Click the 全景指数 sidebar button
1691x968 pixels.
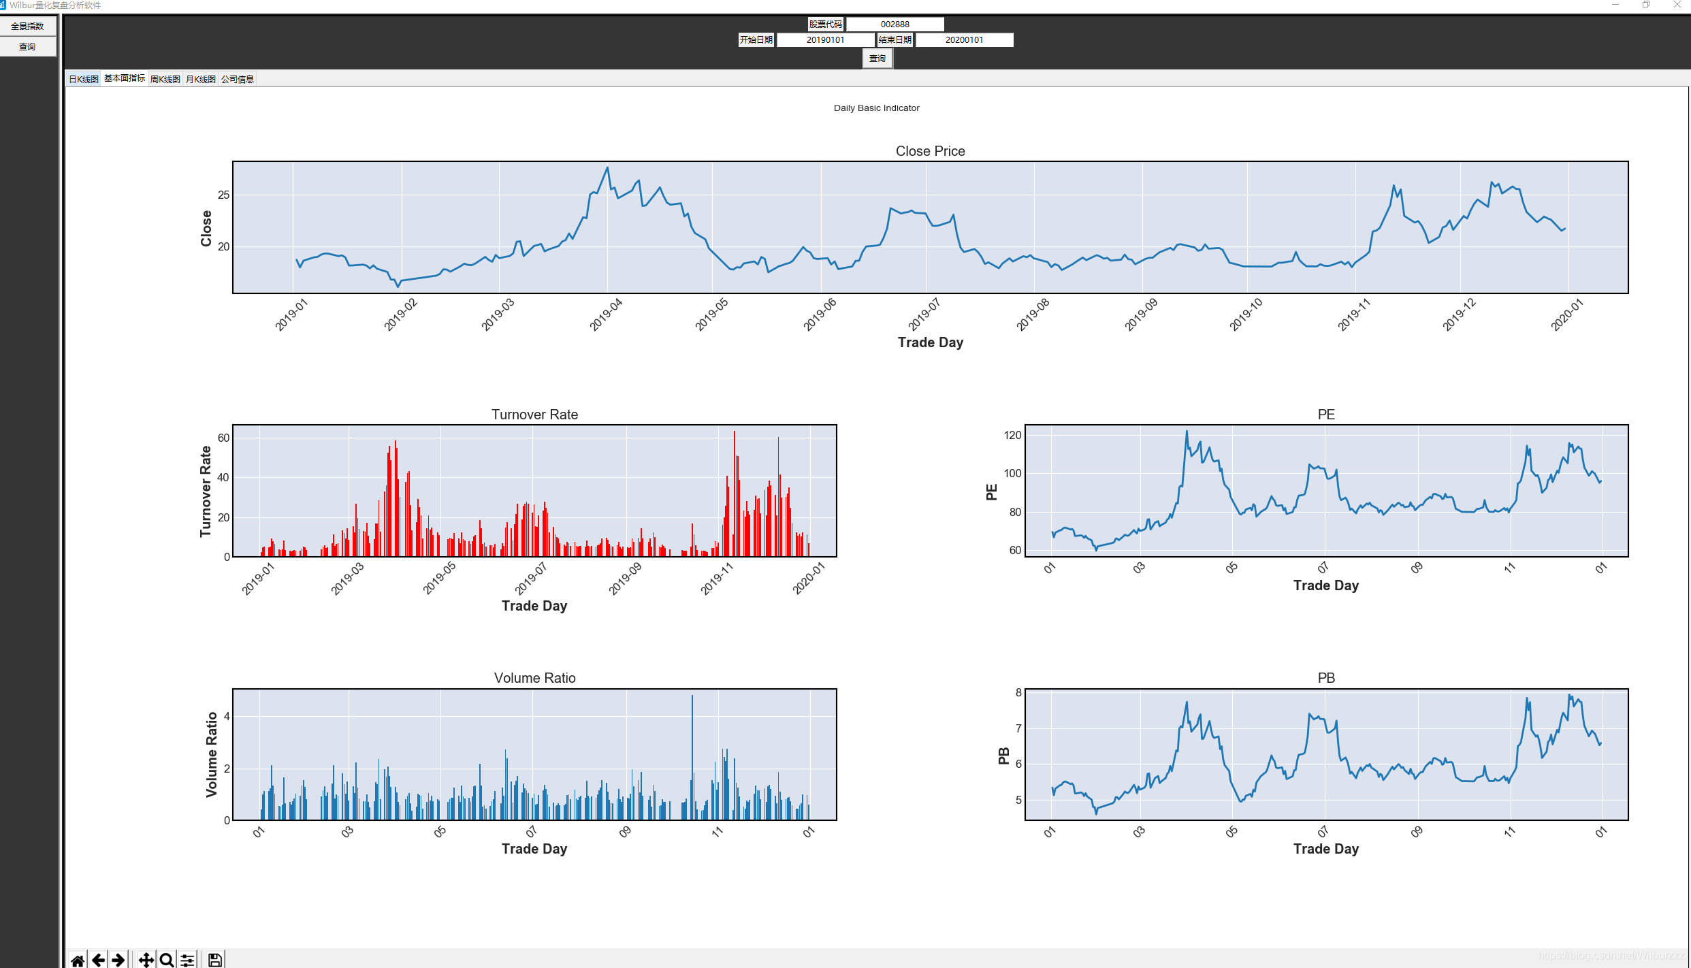pyautogui.click(x=28, y=26)
